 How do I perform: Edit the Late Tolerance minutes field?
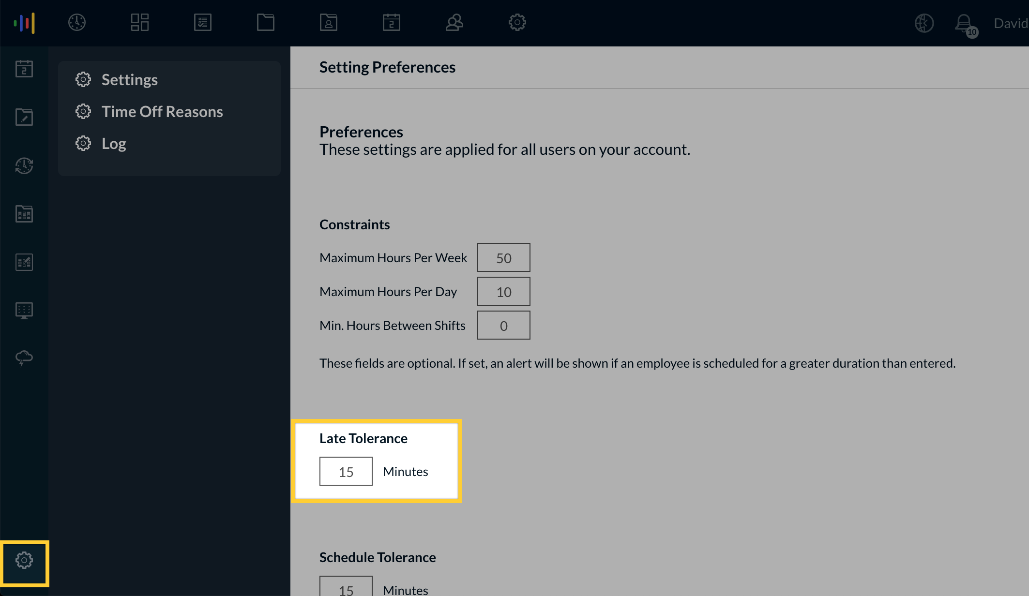346,471
